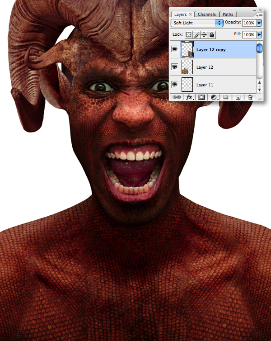
Task: Select the Layer 12 row name
Action: coord(205,67)
